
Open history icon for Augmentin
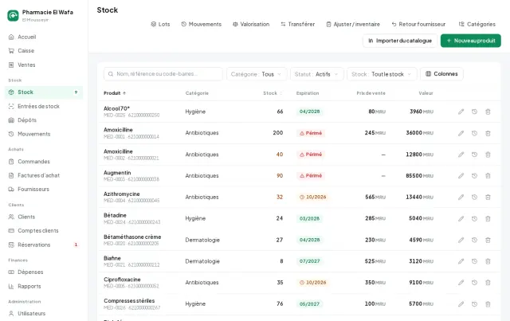pos(475,175)
